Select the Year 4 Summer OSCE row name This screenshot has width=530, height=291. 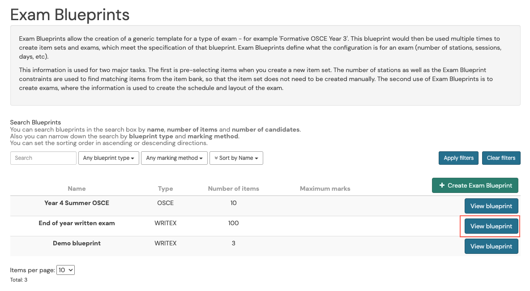click(77, 203)
